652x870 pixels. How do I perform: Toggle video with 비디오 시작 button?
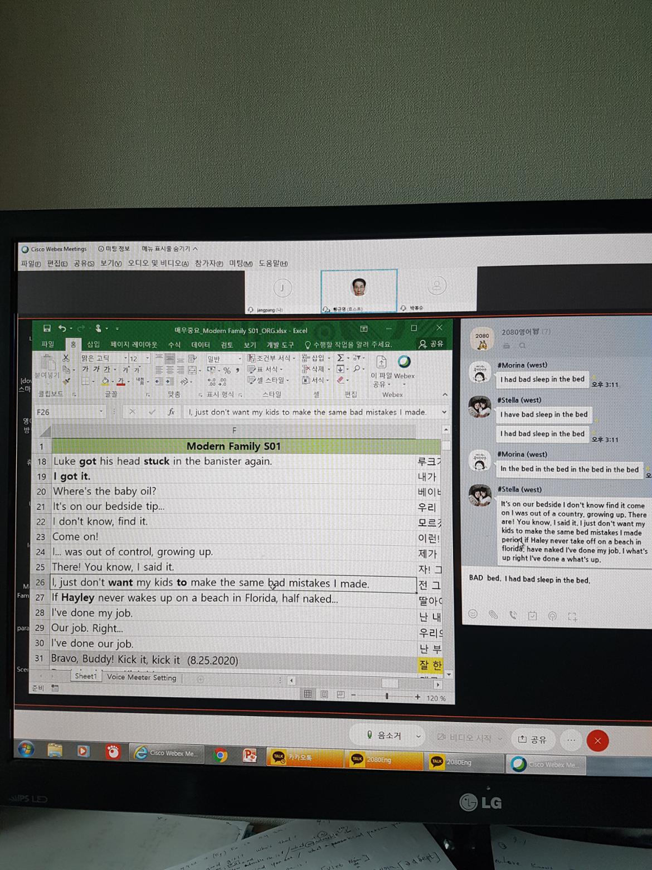pos(464,738)
